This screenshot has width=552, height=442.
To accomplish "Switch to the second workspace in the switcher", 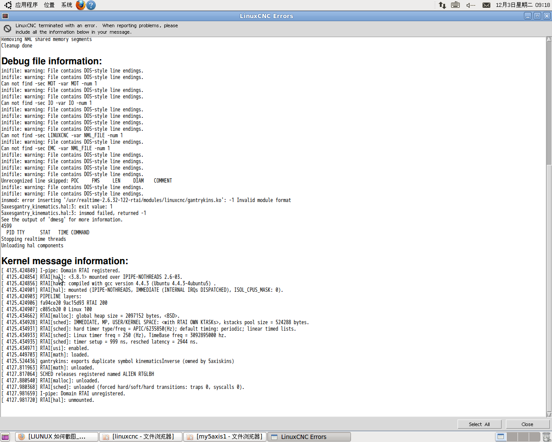I will coord(512,437).
